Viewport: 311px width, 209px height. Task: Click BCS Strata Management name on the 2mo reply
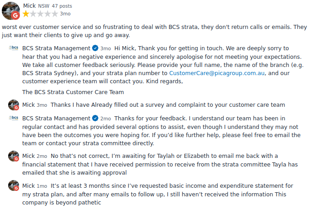coord(56,119)
